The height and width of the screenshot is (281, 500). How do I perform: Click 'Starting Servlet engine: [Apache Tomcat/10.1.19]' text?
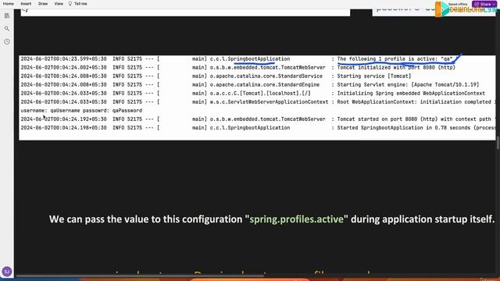tap(408, 85)
